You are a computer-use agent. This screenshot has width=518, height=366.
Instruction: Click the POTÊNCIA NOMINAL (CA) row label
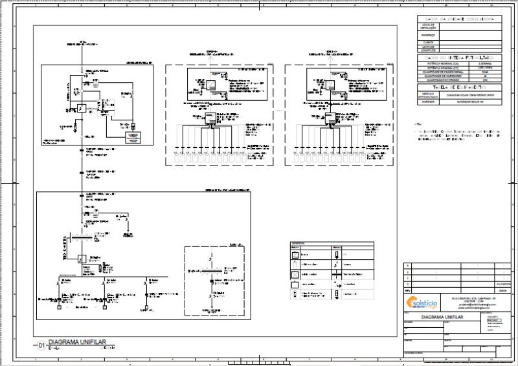tap(443, 63)
